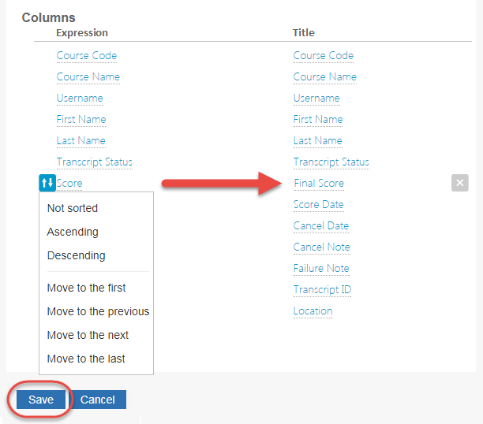The width and height of the screenshot is (483, 424).
Task: Edit the Location title
Action: coord(313,311)
